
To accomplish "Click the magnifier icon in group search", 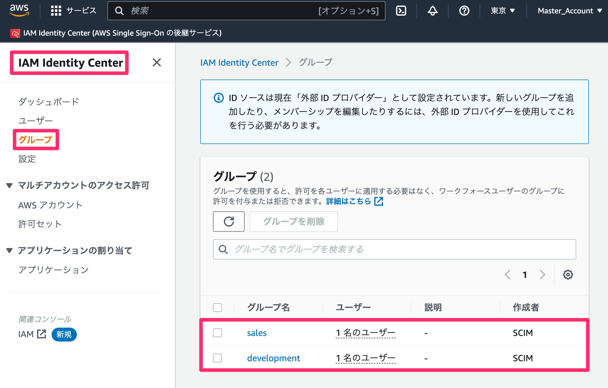I will (x=223, y=249).
